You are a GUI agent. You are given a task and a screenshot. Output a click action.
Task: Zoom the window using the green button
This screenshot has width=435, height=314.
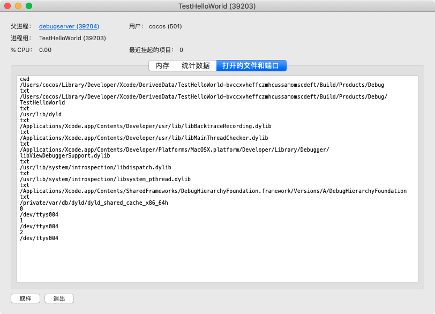(29, 6)
